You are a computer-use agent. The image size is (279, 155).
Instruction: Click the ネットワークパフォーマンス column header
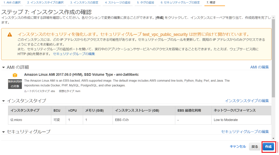point(241,110)
